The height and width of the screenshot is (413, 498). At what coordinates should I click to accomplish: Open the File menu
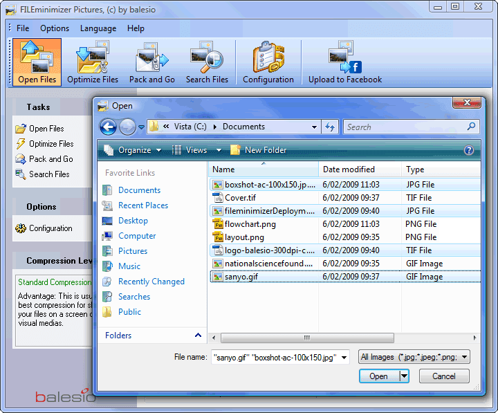pos(23,28)
